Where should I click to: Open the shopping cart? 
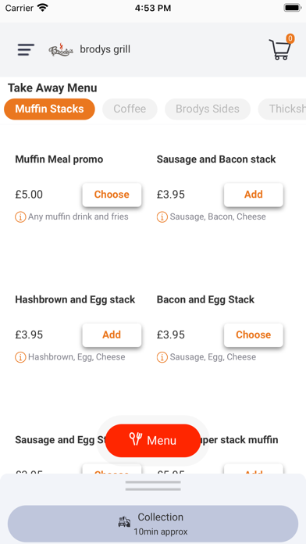tap(281, 48)
